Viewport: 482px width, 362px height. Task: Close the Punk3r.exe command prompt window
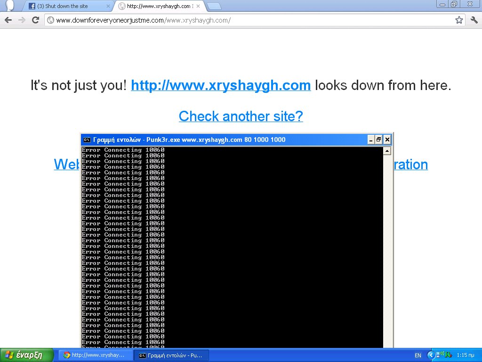coord(387,140)
